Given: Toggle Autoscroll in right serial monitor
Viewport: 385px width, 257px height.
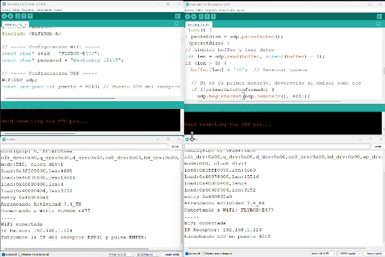Looking at the screenshot, I should (187, 254).
